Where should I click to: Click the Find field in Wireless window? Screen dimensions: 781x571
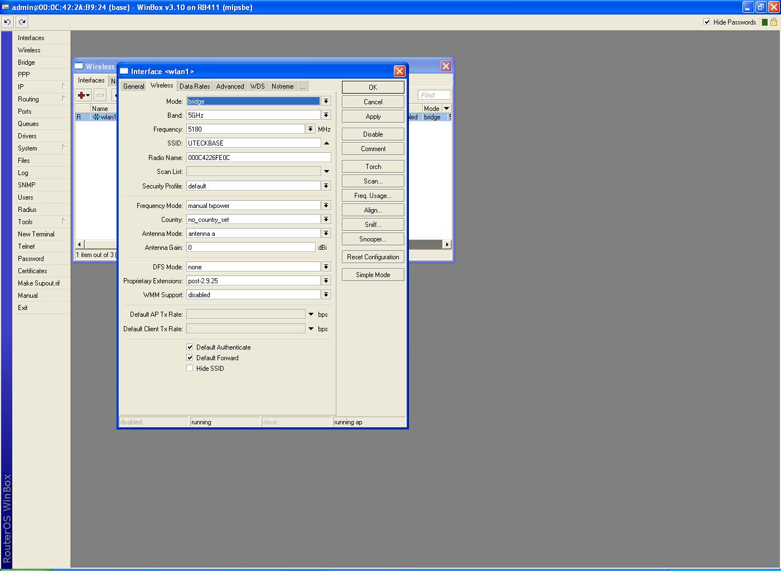click(x=434, y=95)
